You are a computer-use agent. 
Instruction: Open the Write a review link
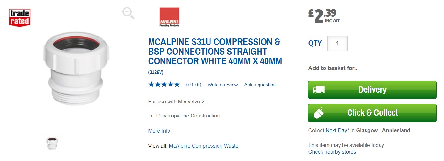(x=223, y=85)
